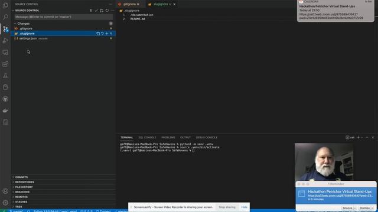
Task: Click the commit message input field
Action: click(63, 17)
